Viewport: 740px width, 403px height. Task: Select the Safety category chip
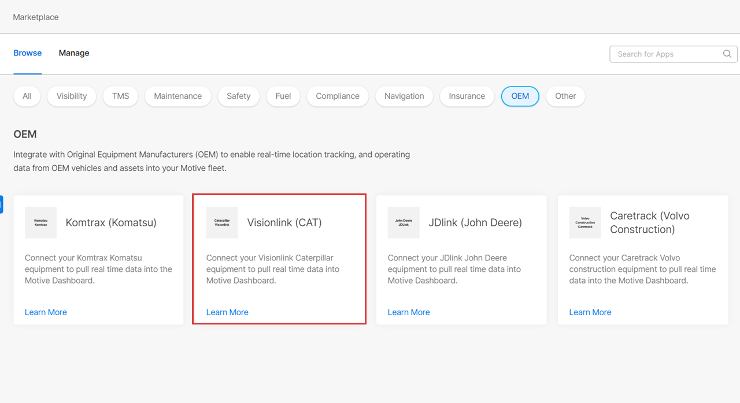coord(238,96)
